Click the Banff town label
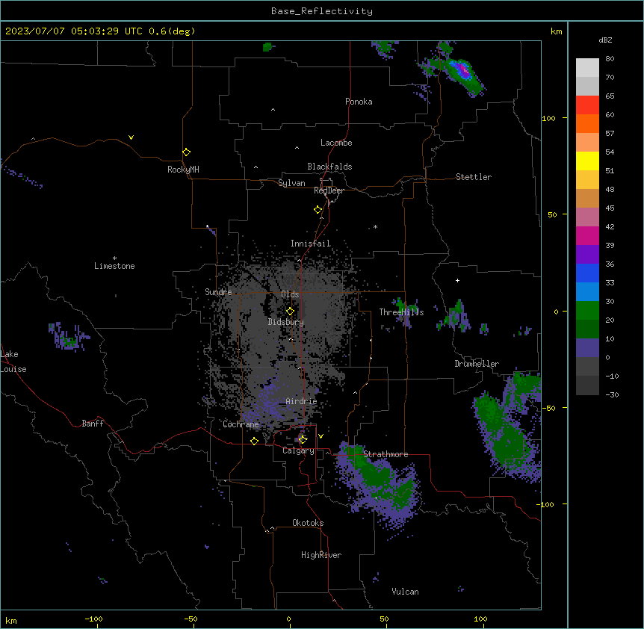Screen dimensions: 644x629 93,424
